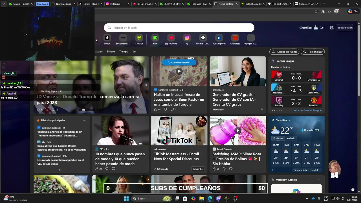Open comments on the fresco de Jesús article
The width and height of the screenshot is (361, 203).
173,109
